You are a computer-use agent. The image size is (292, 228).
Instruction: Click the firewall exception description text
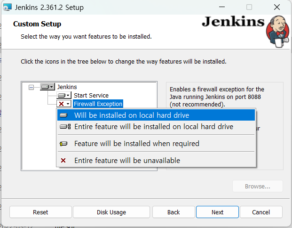point(217,97)
